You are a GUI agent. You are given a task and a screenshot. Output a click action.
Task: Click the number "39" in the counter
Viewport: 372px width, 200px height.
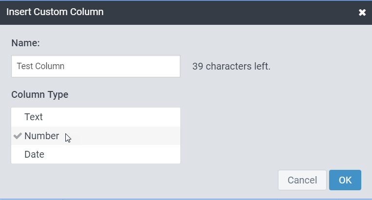click(x=197, y=66)
